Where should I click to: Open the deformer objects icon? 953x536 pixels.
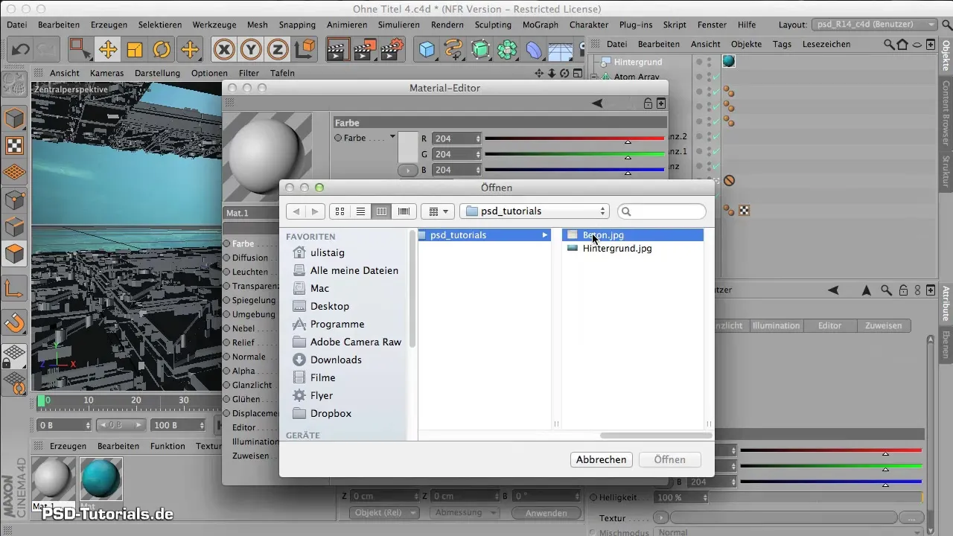click(x=534, y=50)
